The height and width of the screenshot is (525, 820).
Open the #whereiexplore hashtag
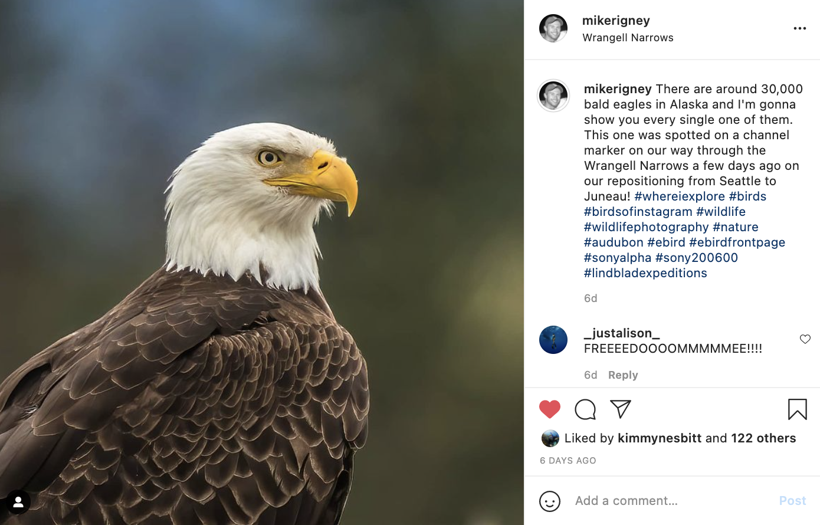point(680,196)
